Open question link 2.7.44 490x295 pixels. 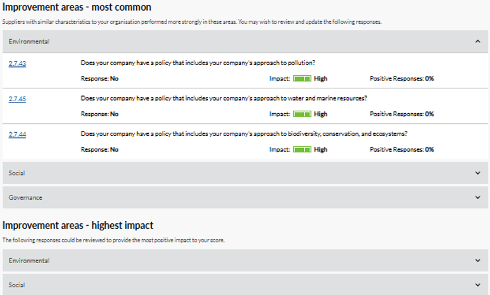click(17, 134)
